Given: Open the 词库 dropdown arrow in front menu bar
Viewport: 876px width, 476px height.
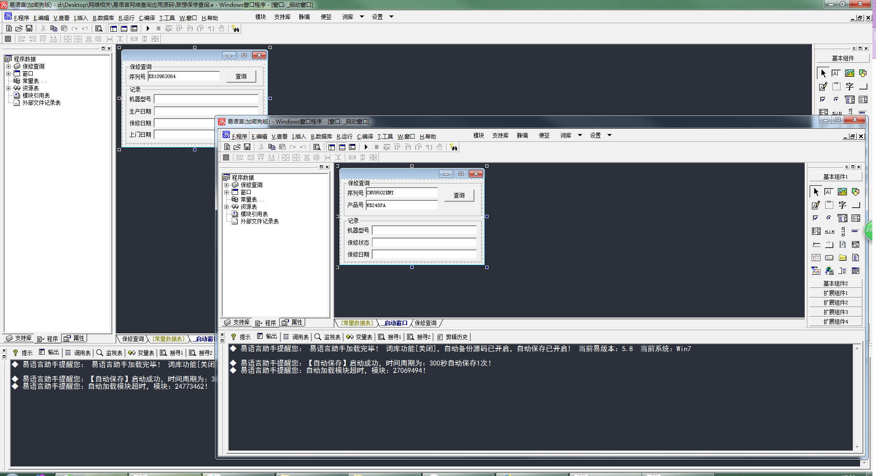Looking at the screenshot, I should point(580,135).
